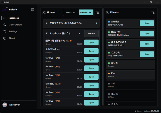The image size is (161, 113).
Task: Open Soft Wind instance
Action: (x=91, y=51)
